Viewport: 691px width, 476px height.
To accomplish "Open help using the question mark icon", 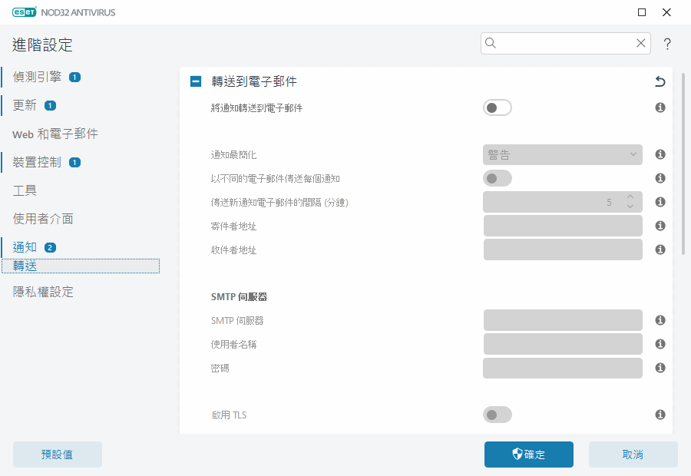I will pos(666,44).
